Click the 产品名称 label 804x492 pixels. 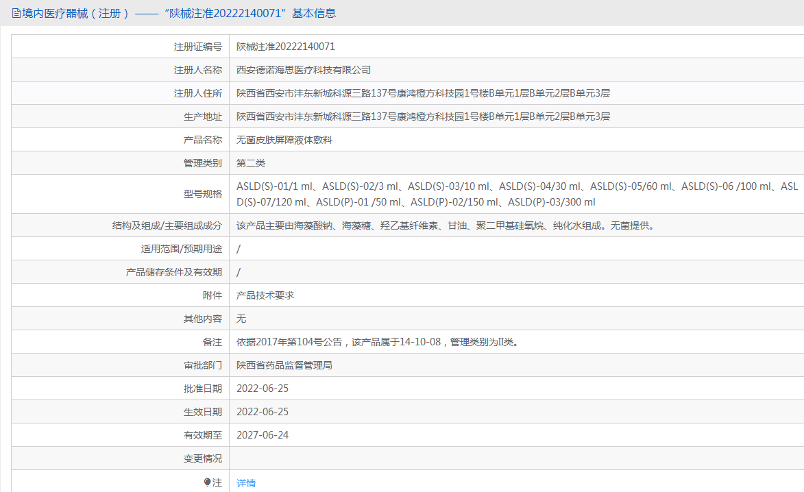pos(202,140)
